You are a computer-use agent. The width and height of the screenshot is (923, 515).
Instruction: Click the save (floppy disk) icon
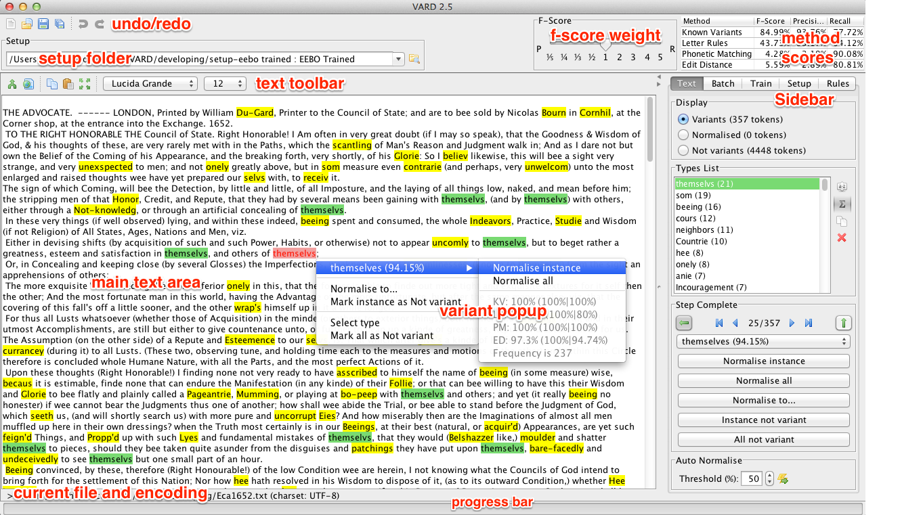coord(43,24)
